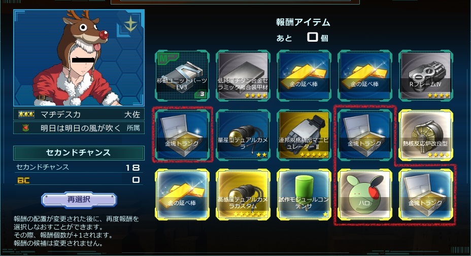Pick the 金の延べ棒 tile next to RフレームIV
Screen dimensions: 471x256
tap(364, 75)
